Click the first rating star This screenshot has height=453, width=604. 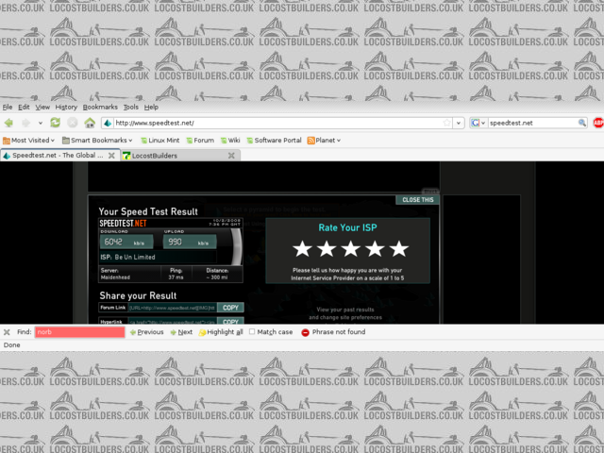tap(301, 248)
